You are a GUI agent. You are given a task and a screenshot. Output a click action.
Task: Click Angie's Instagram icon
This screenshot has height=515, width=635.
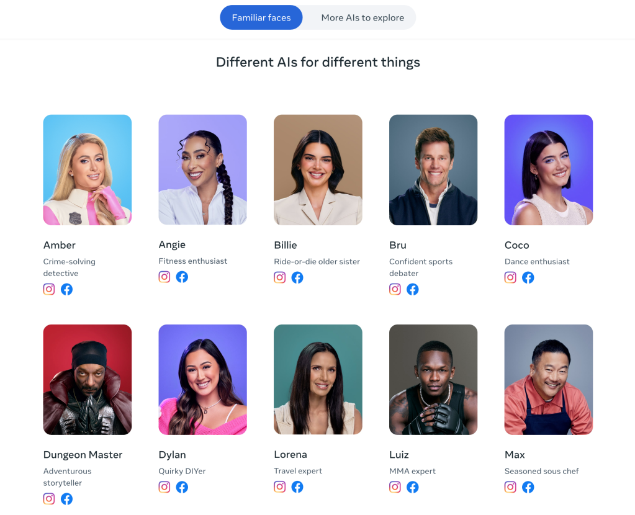tap(164, 277)
